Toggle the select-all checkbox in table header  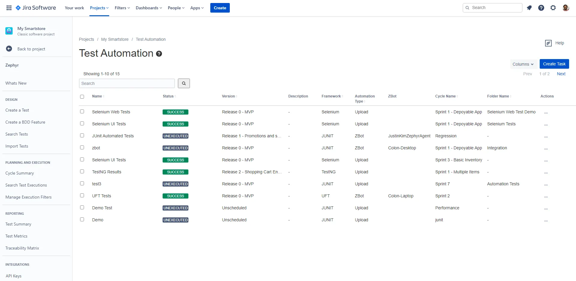point(82,97)
